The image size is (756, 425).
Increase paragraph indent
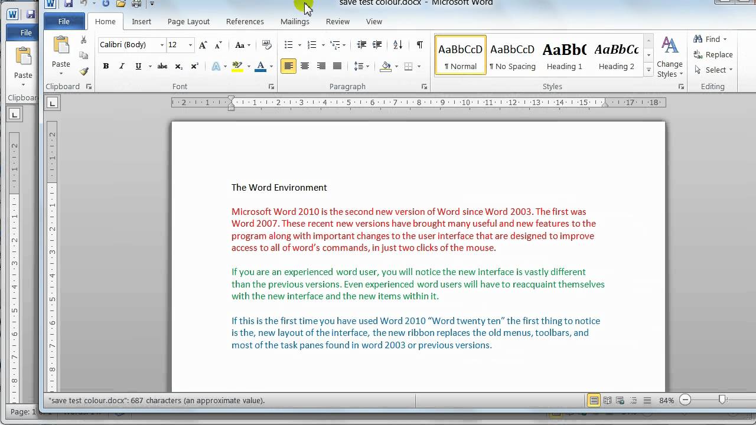click(x=377, y=45)
